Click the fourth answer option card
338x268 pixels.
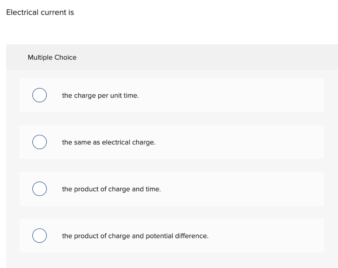point(172,236)
